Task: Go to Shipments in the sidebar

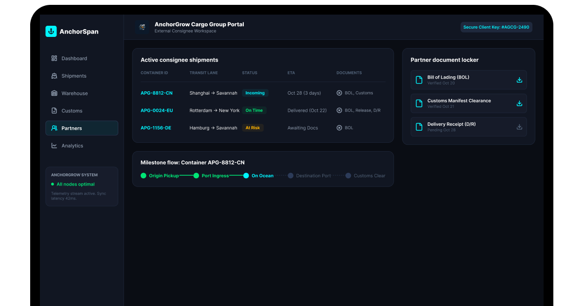Action: (82, 76)
